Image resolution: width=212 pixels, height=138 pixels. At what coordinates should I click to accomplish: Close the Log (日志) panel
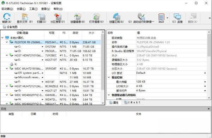tap(209, 109)
